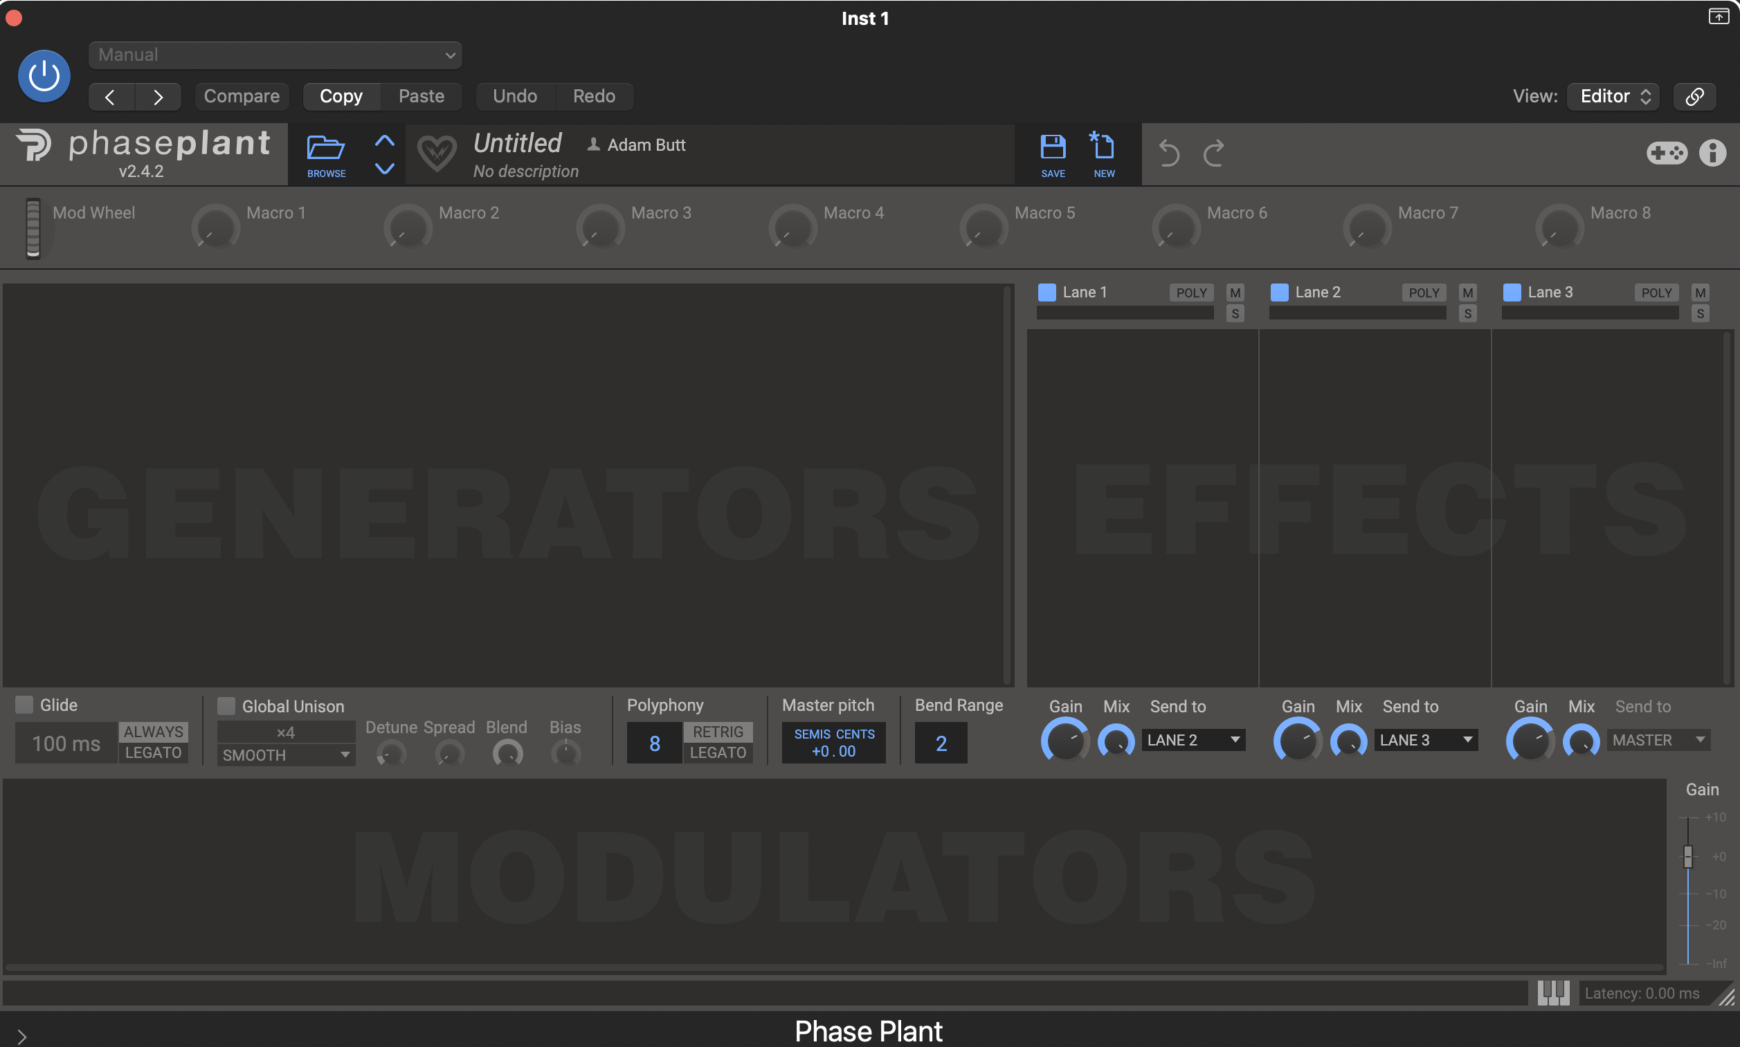Click the No description text
The width and height of the screenshot is (1740, 1047).
click(x=526, y=172)
